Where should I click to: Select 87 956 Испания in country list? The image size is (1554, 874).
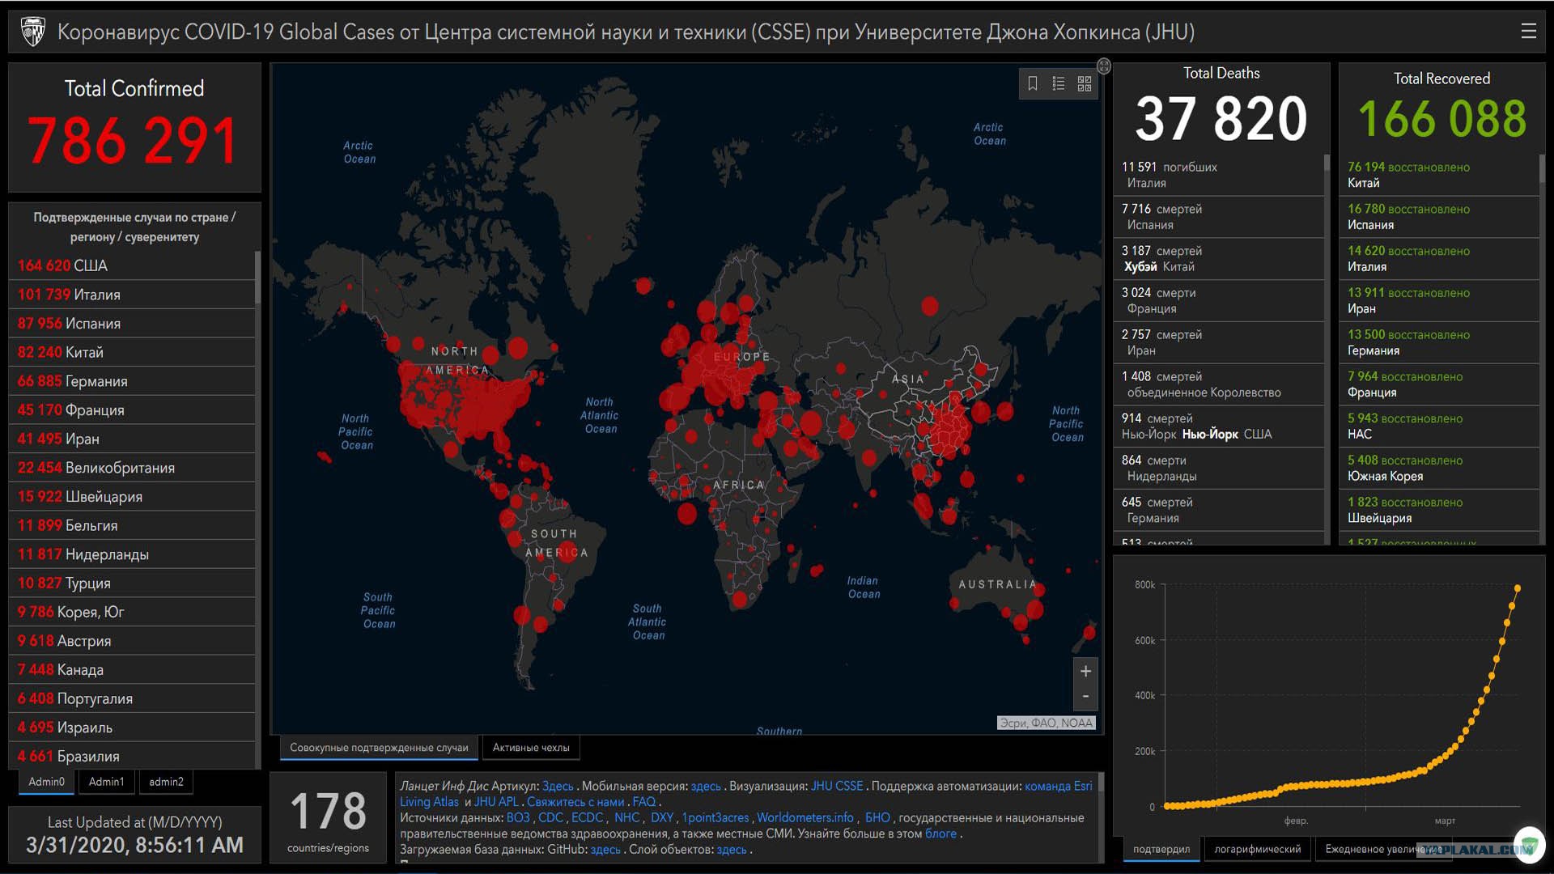132,324
